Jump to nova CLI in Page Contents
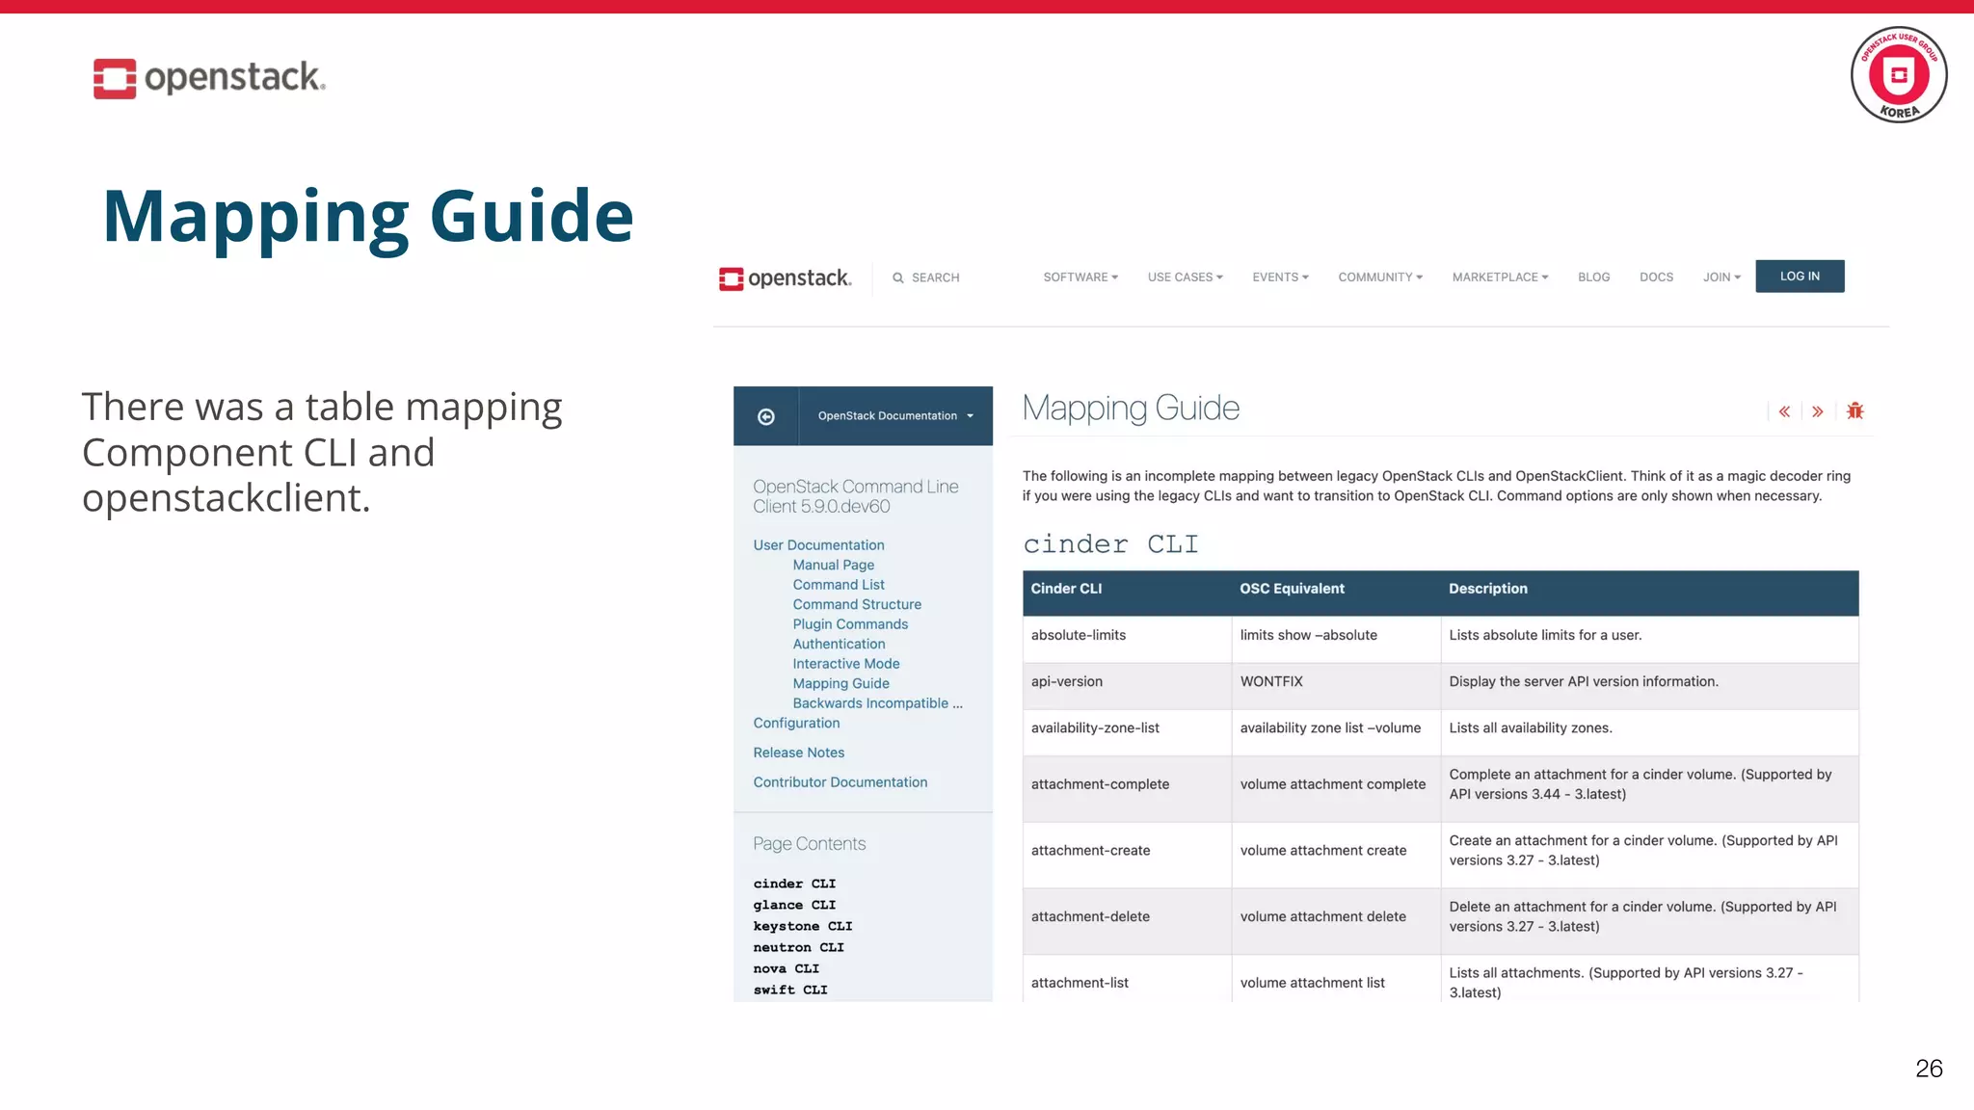The width and height of the screenshot is (1974, 1110). pyautogui.click(x=786, y=969)
